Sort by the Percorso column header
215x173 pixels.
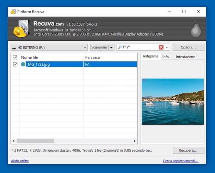point(110,57)
